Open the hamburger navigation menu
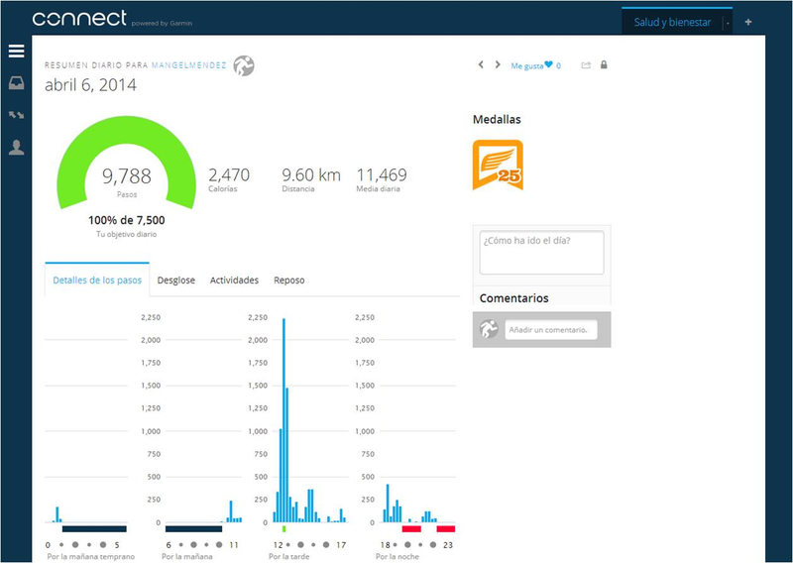 pos(16,51)
